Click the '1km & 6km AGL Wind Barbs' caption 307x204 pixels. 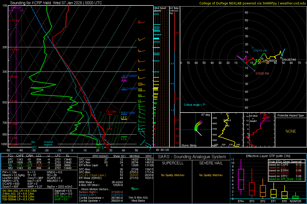pos(138,199)
